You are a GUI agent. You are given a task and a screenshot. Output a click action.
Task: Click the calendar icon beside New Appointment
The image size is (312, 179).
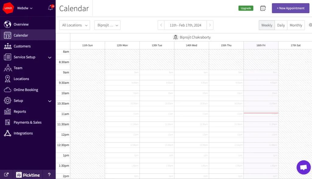[263, 8]
